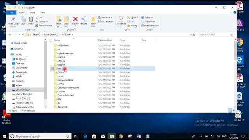This screenshot has height=140, width=249.
Task: Rename the selected folder via ribbon
Action: [83, 21]
